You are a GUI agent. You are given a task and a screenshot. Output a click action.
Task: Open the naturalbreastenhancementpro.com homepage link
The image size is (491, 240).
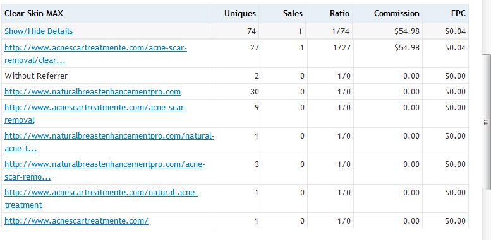coord(92,92)
